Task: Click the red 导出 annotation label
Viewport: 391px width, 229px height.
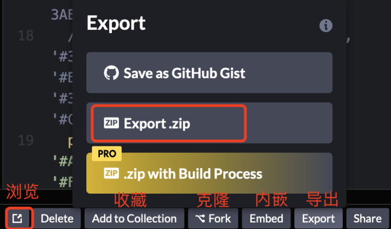Action: click(x=322, y=199)
